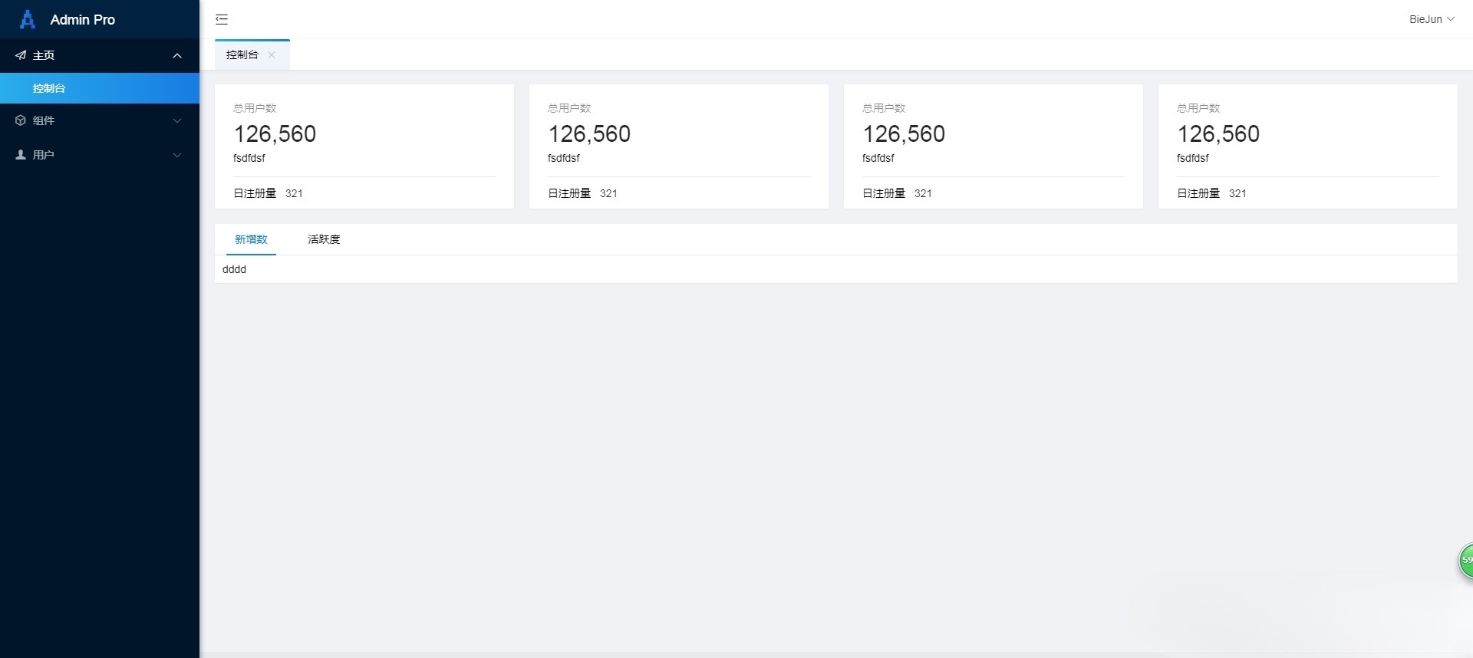Viewport: 1473px width, 658px height.
Task: Switch to the 活跃度 tab
Action: [x=323, y=239]
